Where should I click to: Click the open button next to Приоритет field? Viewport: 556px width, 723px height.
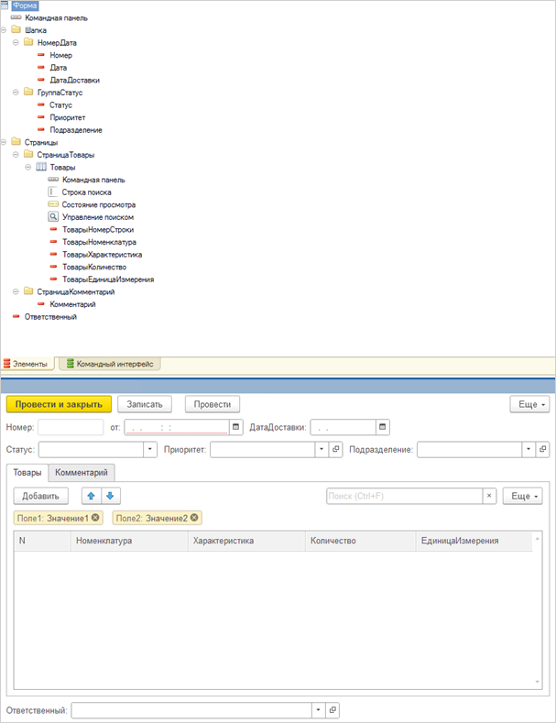coord(335,450)
